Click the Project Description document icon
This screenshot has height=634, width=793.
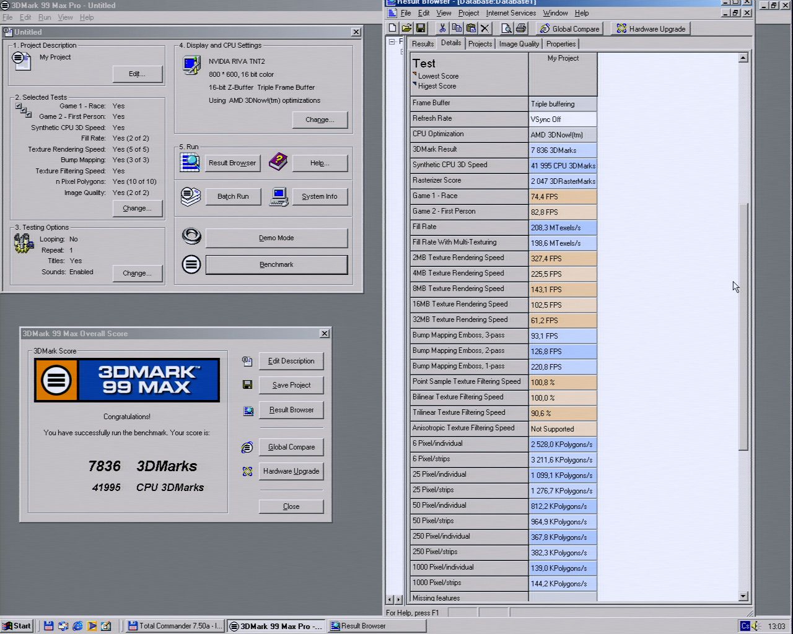click(22, 60)
